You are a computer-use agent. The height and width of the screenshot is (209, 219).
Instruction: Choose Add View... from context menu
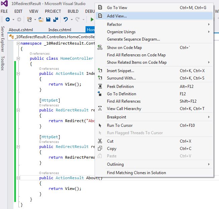[117, 16]
